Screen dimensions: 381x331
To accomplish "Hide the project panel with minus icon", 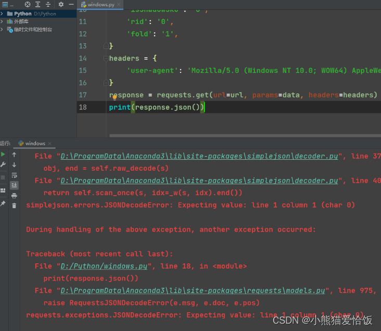I will tap(71, 4).
